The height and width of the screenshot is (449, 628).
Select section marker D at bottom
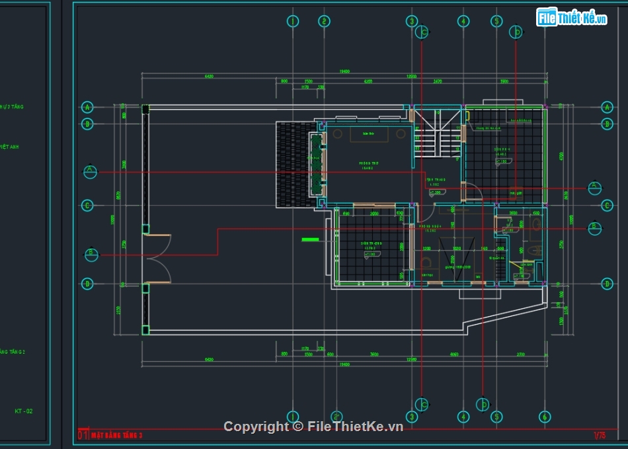(484, 403)
